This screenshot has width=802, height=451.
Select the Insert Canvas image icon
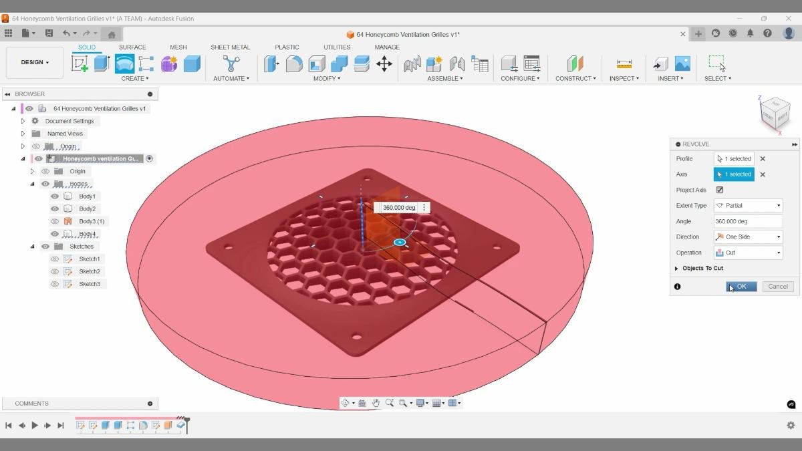pos(682,63)
